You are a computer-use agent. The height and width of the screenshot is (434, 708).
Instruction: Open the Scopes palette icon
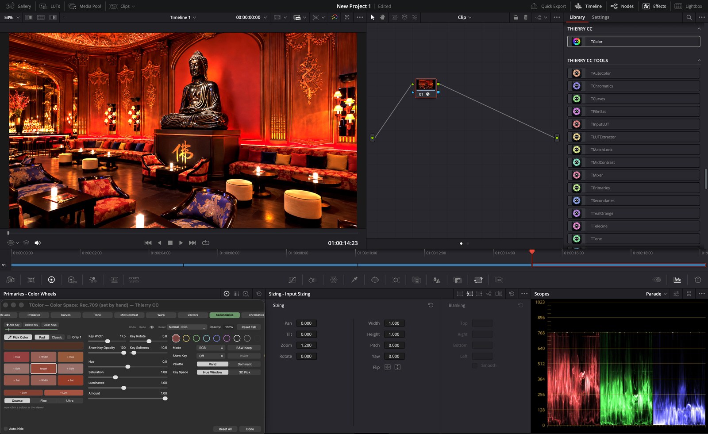(677, 280)
